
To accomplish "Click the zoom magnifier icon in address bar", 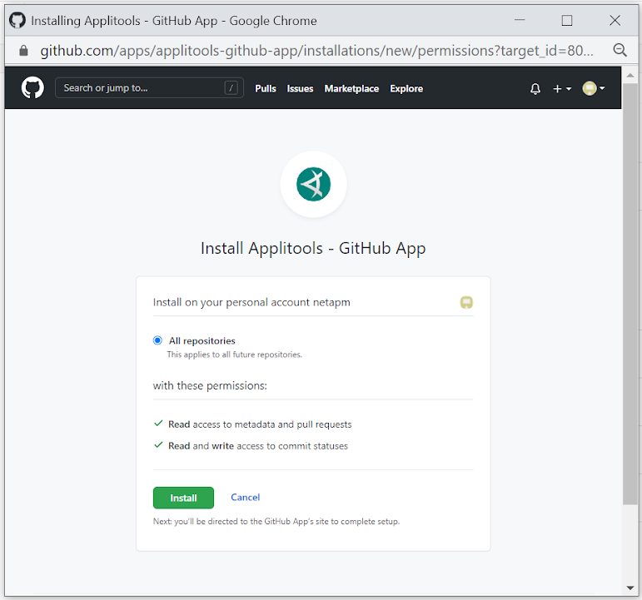I will point(620,50).
